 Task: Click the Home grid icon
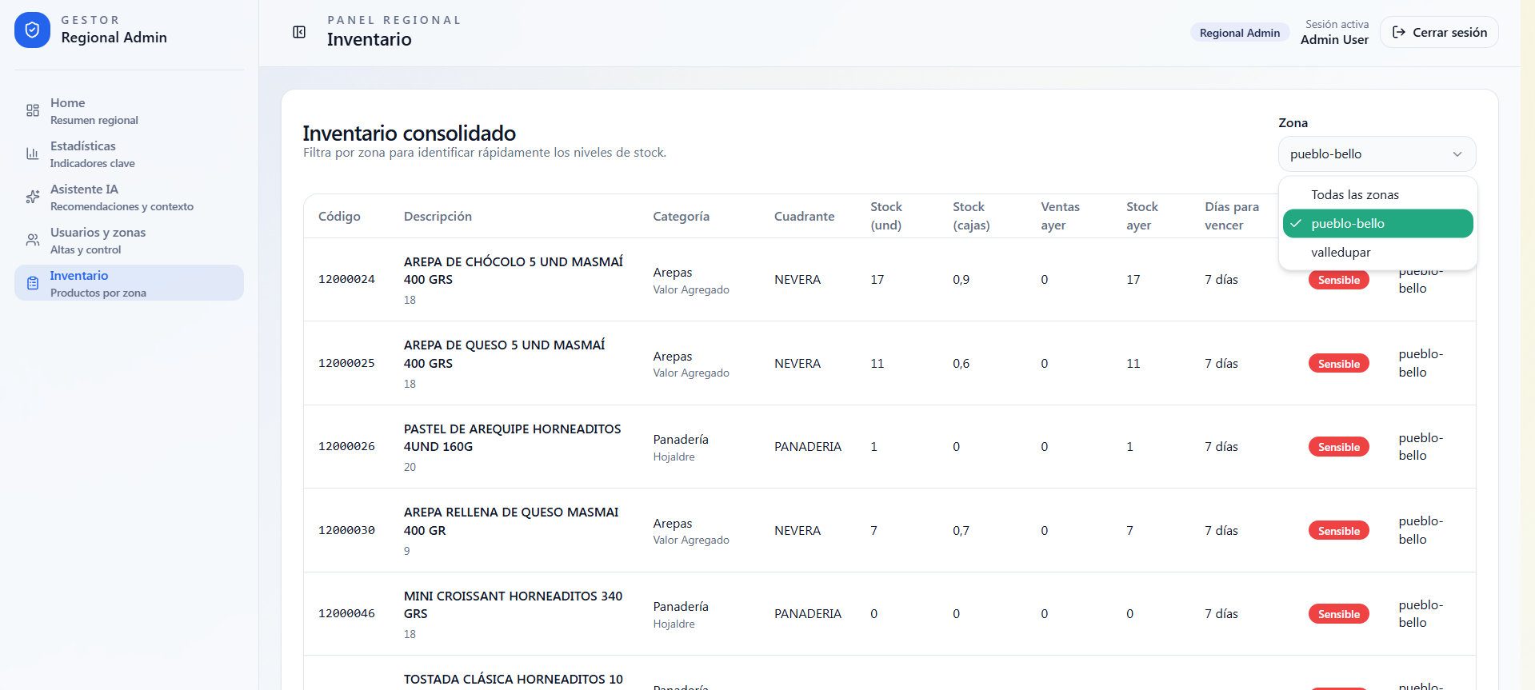33,110
